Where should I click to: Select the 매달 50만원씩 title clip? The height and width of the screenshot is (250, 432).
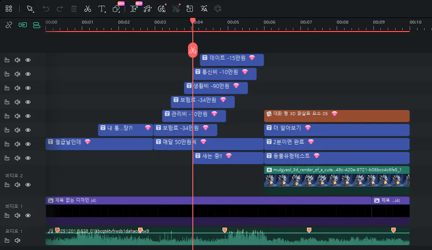tap(209, 144)
